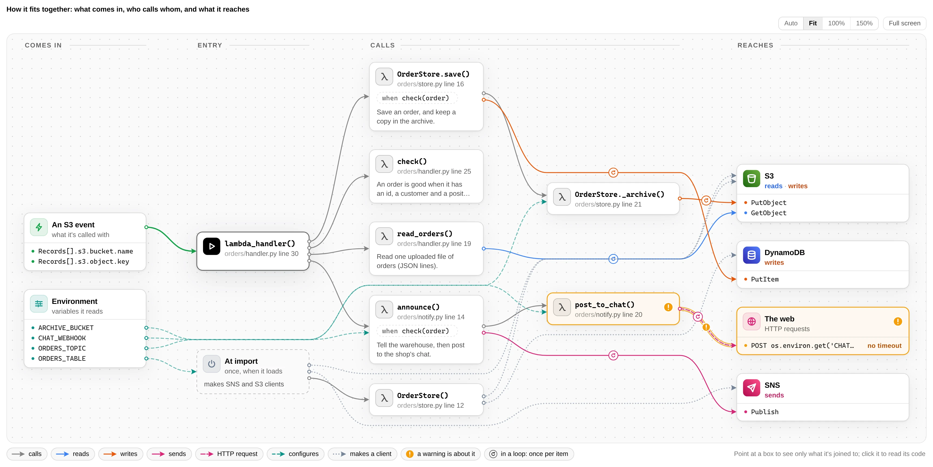Click the lambda_handler play icon
This screenshot has width=933, height=467.
coord(212,246)
